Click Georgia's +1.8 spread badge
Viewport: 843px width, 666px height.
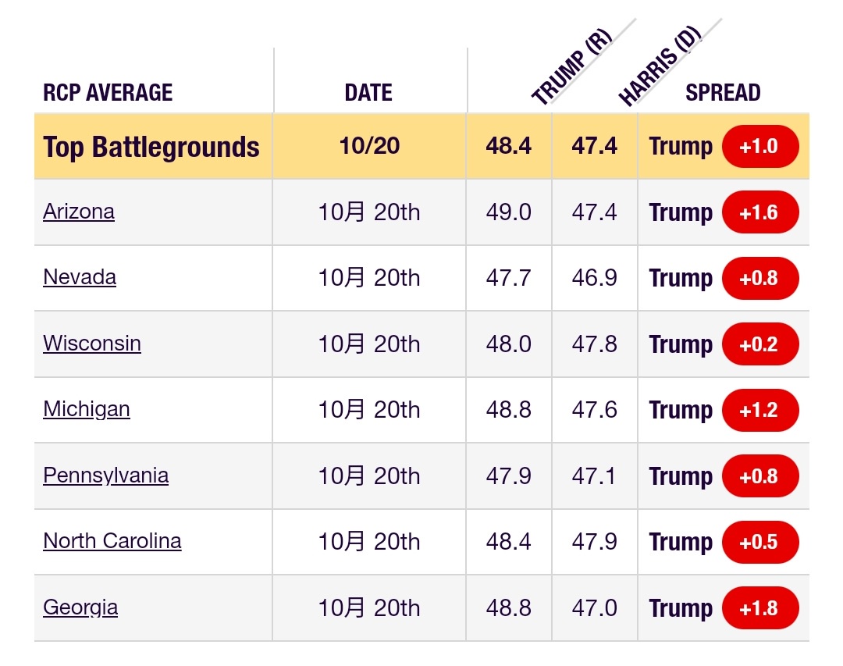coord(760,608)
